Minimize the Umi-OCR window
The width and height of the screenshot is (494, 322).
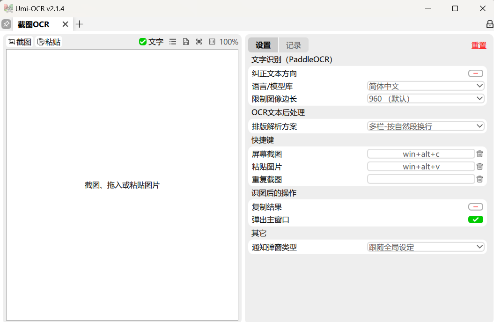pos(428,8)
